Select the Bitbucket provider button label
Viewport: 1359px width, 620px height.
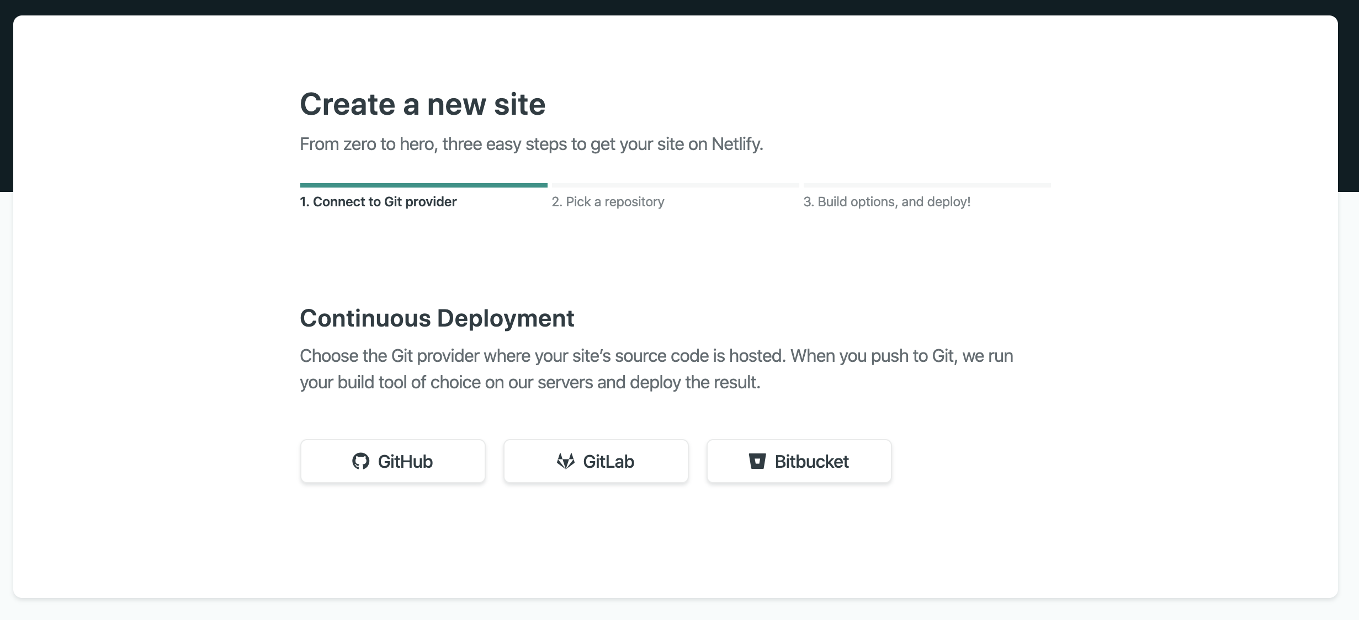pyautogui.click(x=812, y=462)
